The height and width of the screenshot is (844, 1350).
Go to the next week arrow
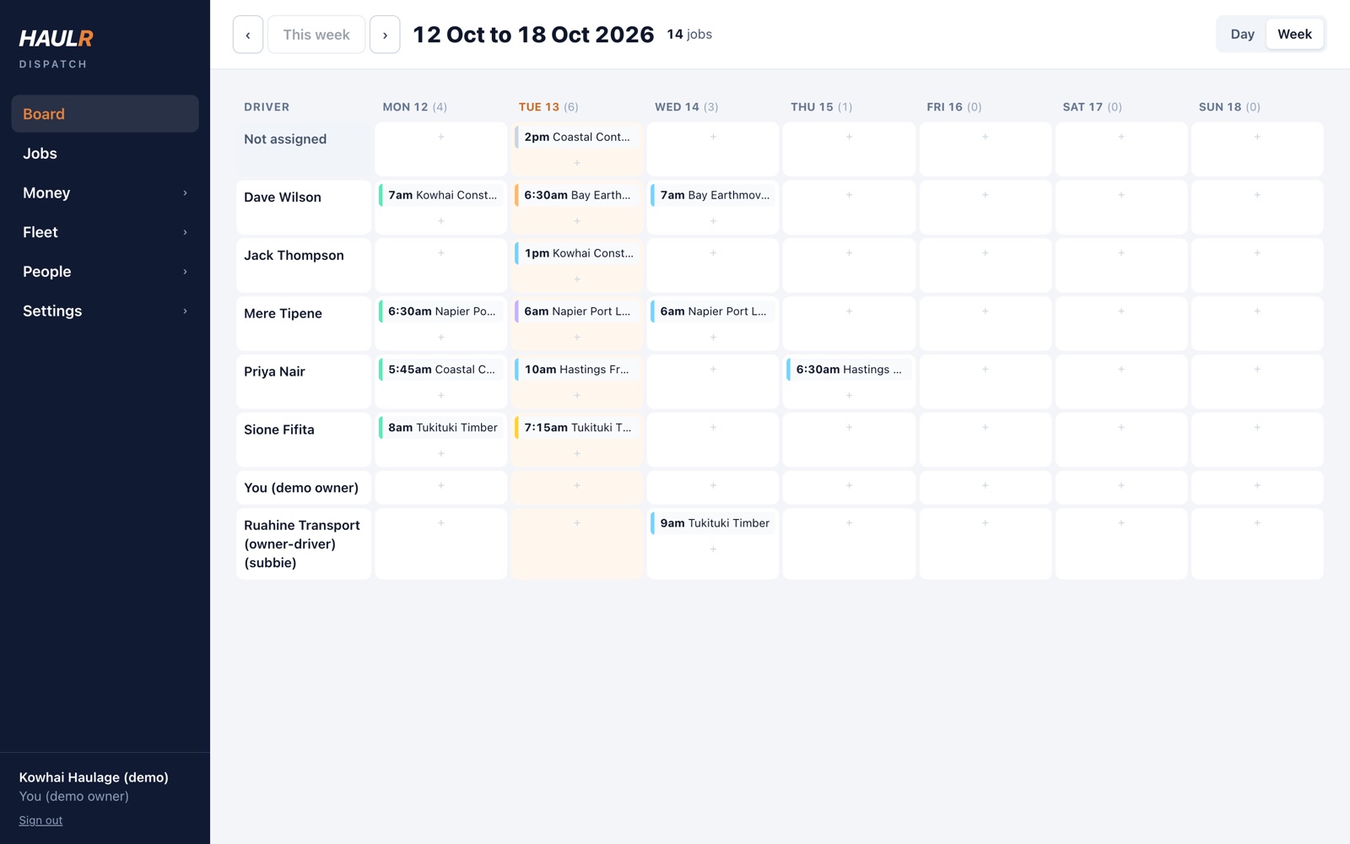coord(385,35)
